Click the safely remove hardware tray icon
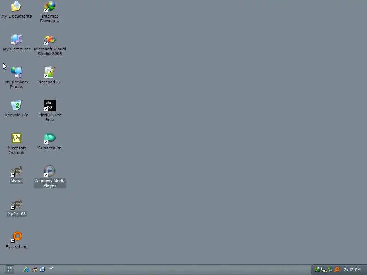This screenshot has height=275, width=367. [x=324, y=270]
